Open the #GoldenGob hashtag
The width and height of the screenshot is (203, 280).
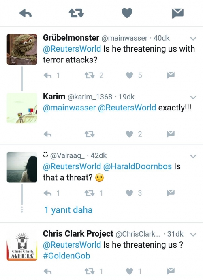pyautogui.click(x=66, y=256)
